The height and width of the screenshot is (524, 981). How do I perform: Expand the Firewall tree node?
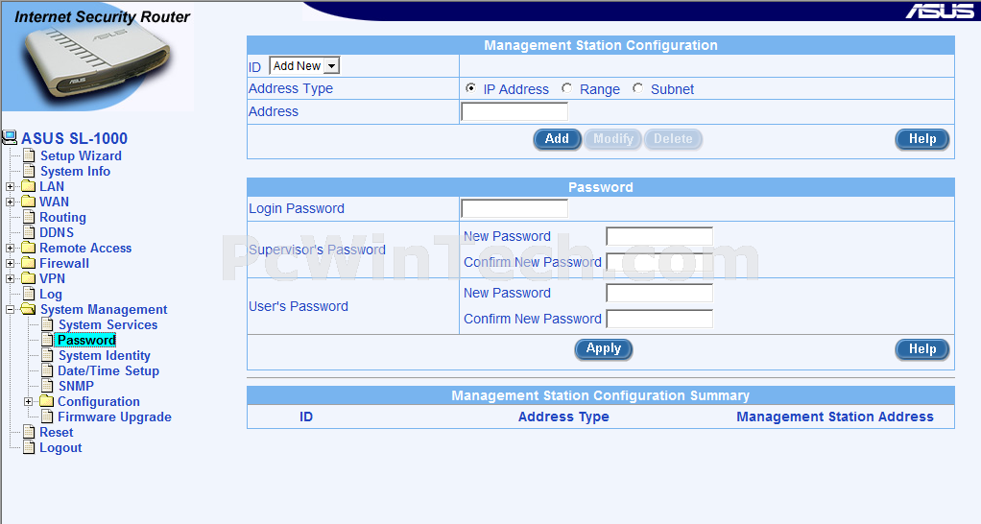pyautogui.click(x=10, y=263)
